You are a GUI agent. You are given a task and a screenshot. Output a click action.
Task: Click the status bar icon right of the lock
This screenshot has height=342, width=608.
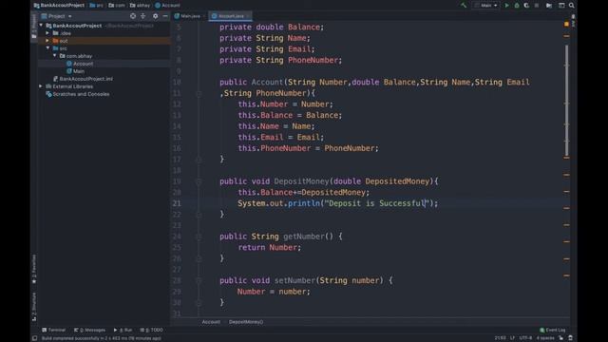click(x=570, y=338)
